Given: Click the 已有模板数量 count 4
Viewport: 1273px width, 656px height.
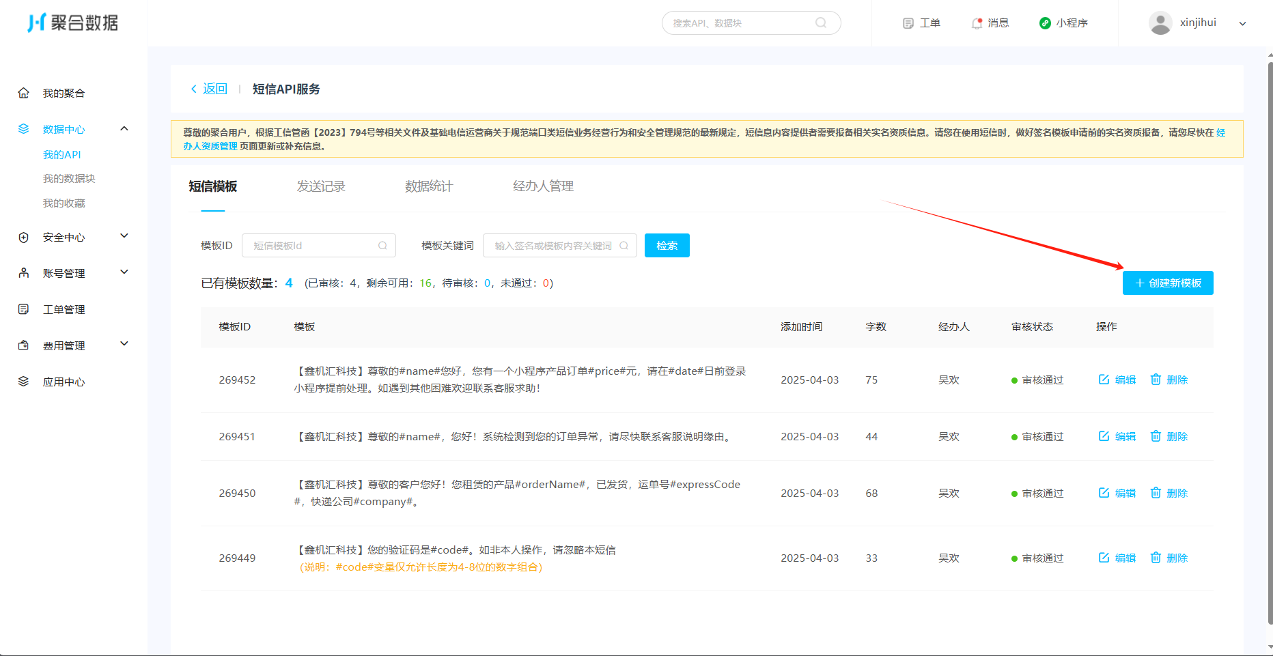Looking at the screenshot, I should (x=289, y=283).
